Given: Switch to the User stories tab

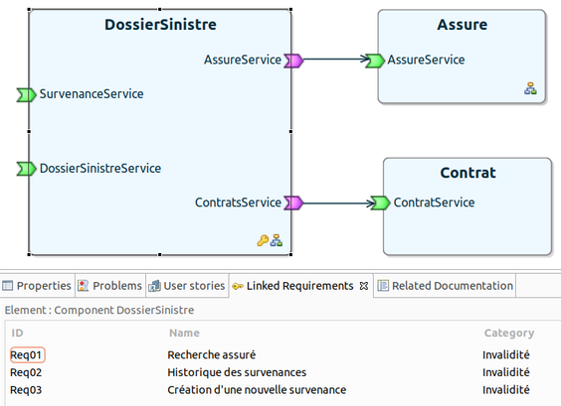Looking at the screenshot, I should click(x=187, y=286).
